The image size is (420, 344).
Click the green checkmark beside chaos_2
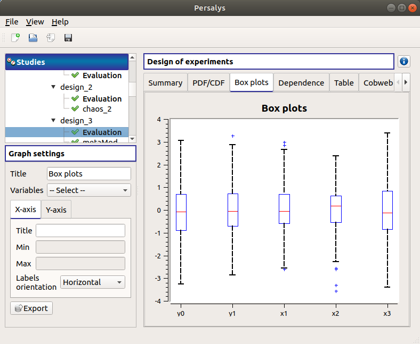75,109
